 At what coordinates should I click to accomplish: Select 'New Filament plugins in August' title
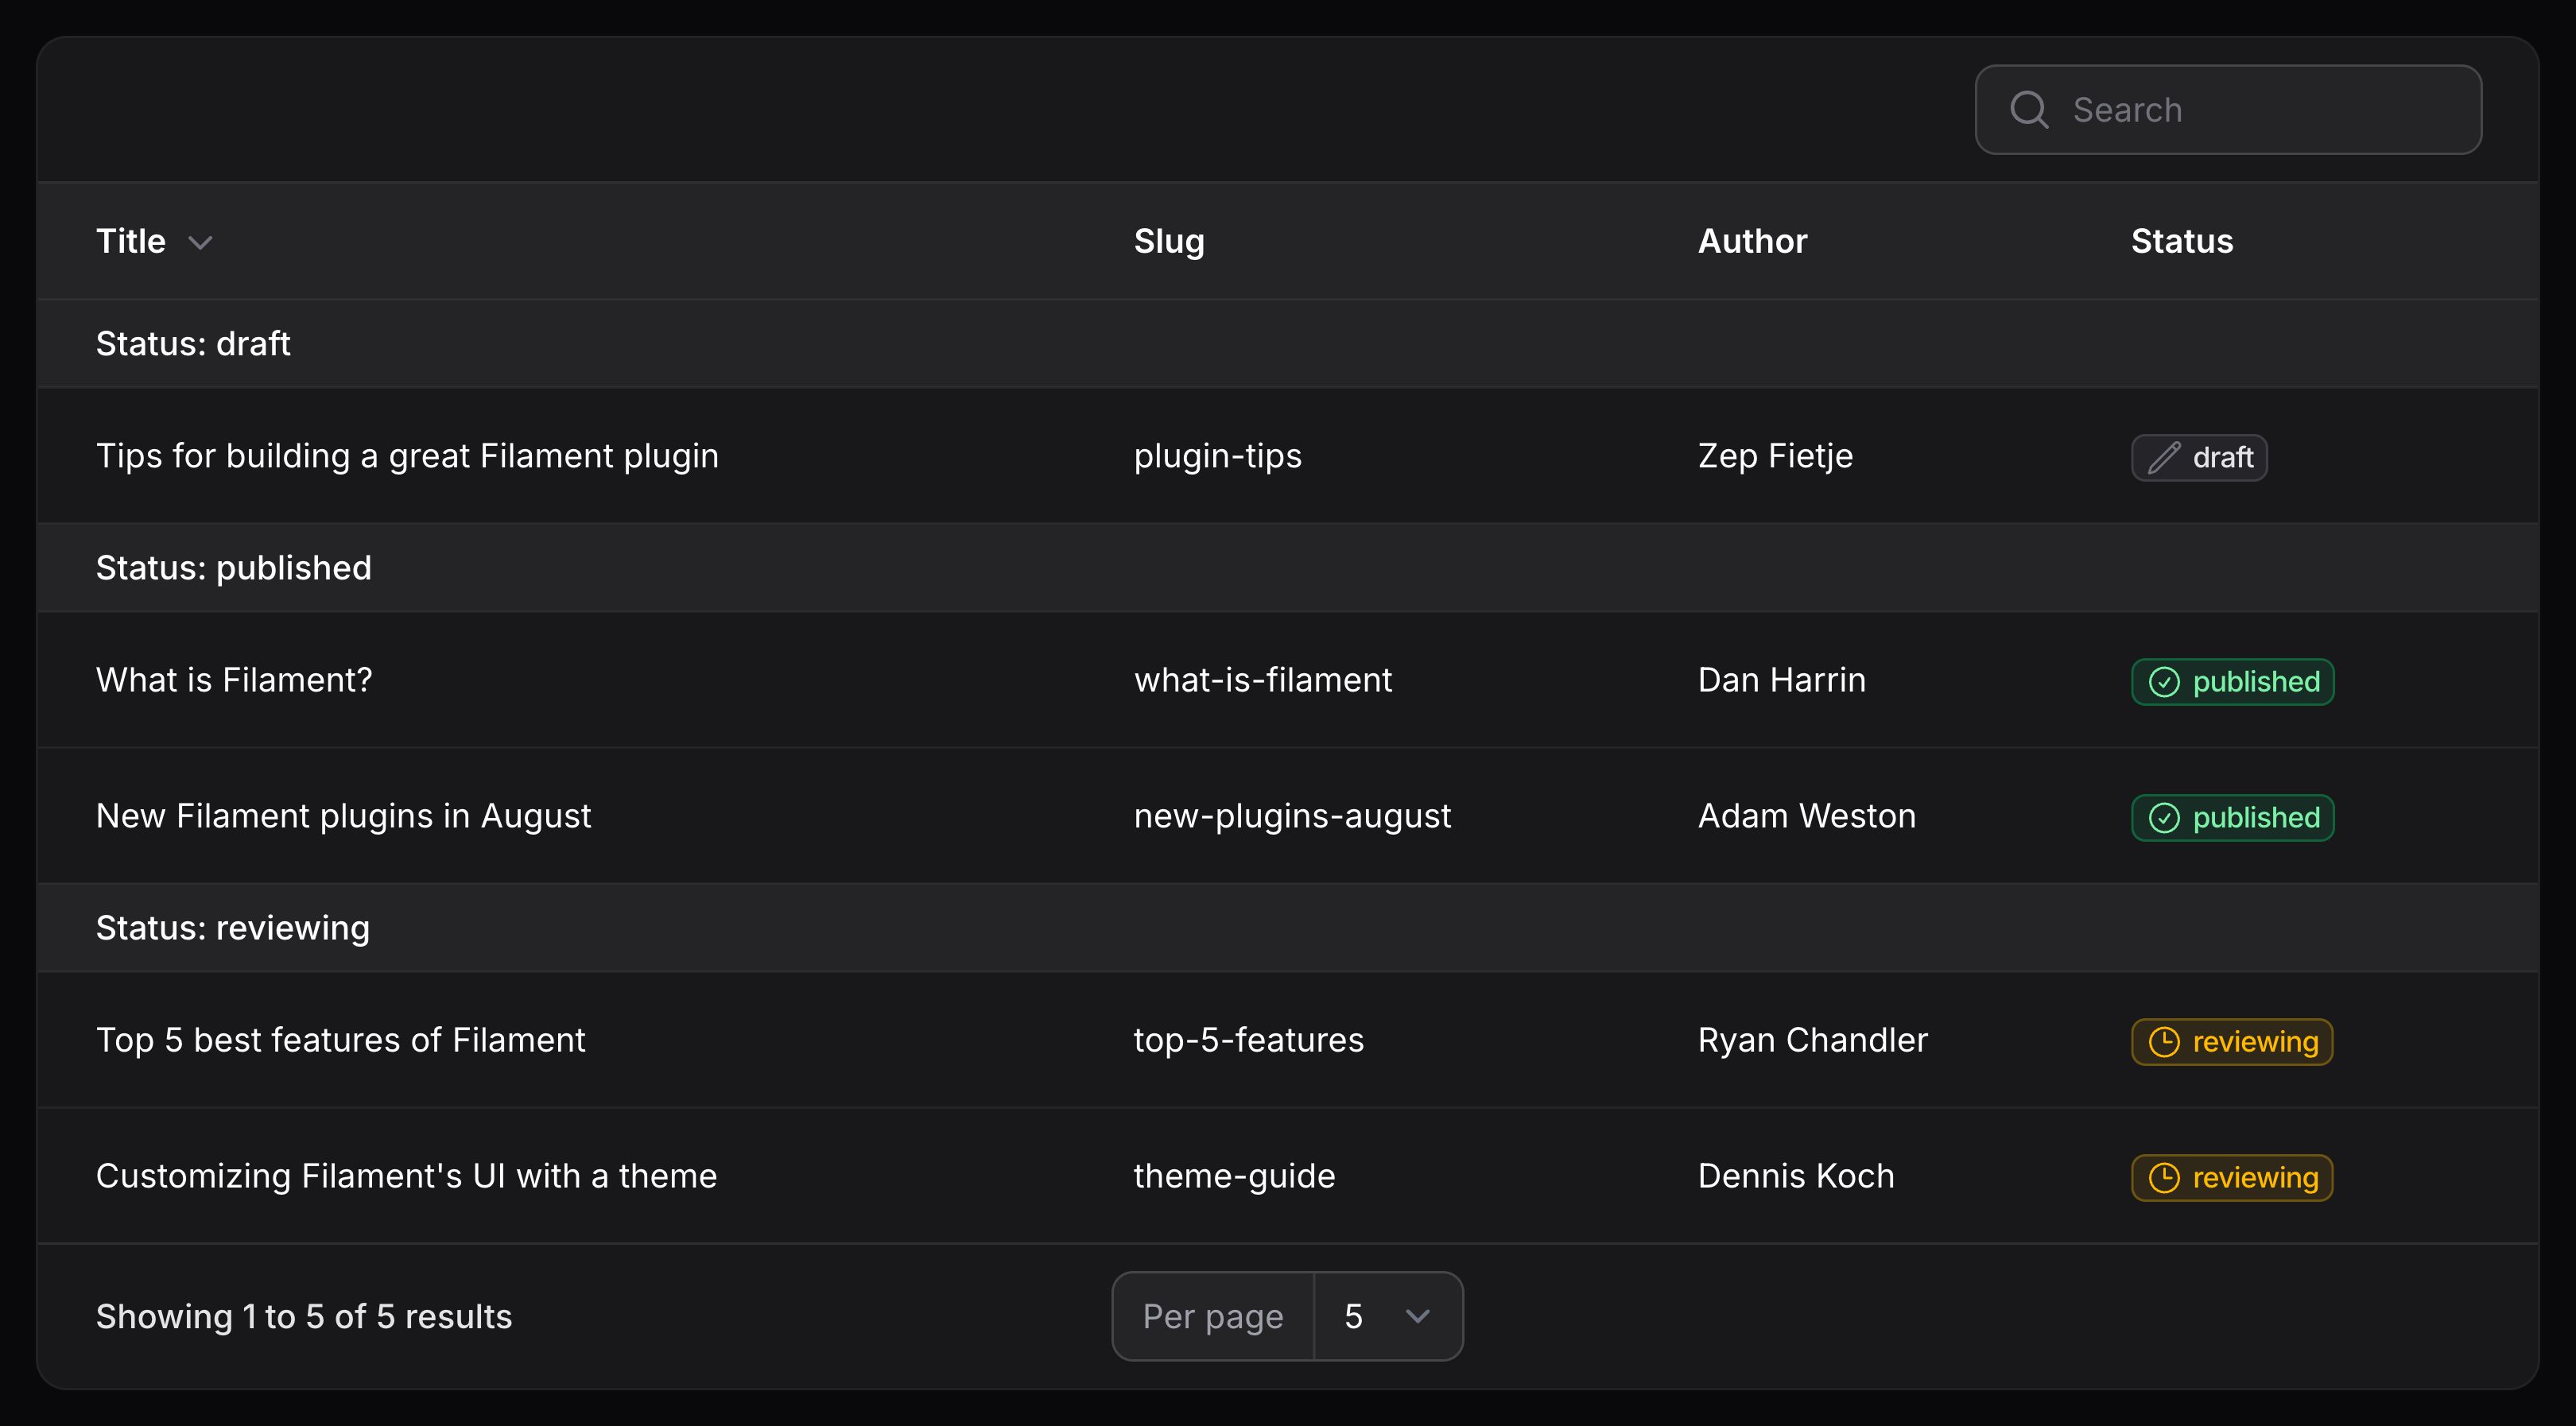point(343,816)
